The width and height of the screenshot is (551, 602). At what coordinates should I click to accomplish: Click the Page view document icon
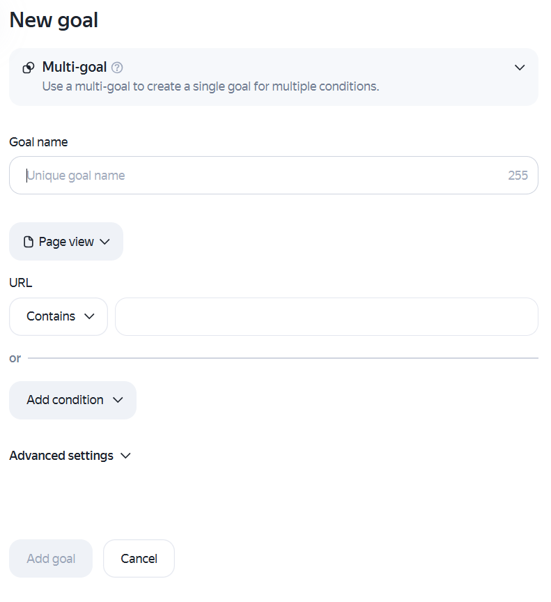pos(29,242)
